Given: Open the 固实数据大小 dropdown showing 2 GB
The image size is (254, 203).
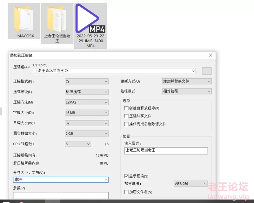Looking at the screenshot, I should [x=86, y=134].
